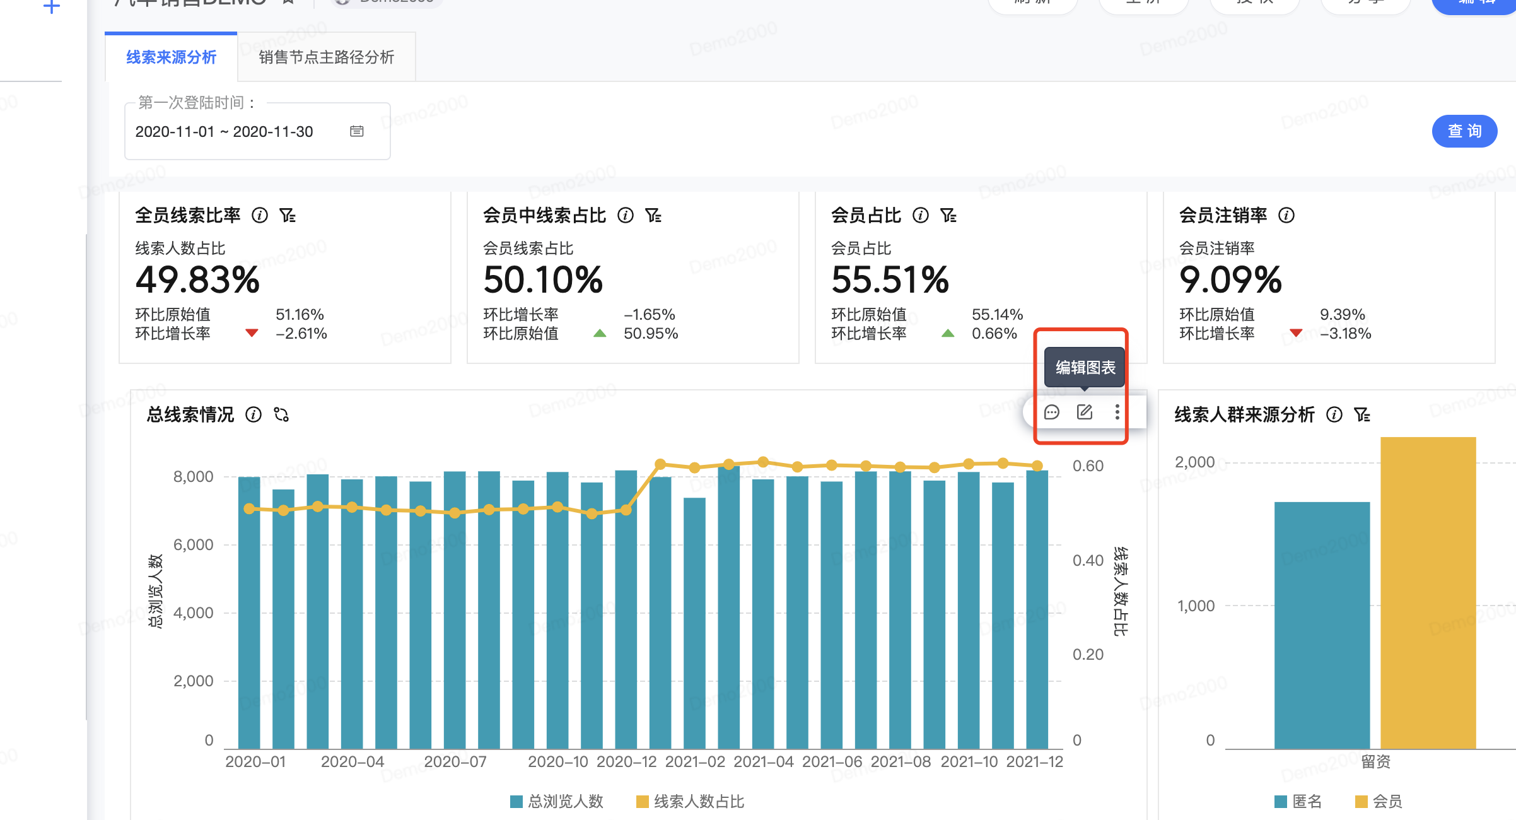Click the 9.39% figure in 会员注销率
The height and width of the screenshot is (820, 1516).
(1343, 315)
